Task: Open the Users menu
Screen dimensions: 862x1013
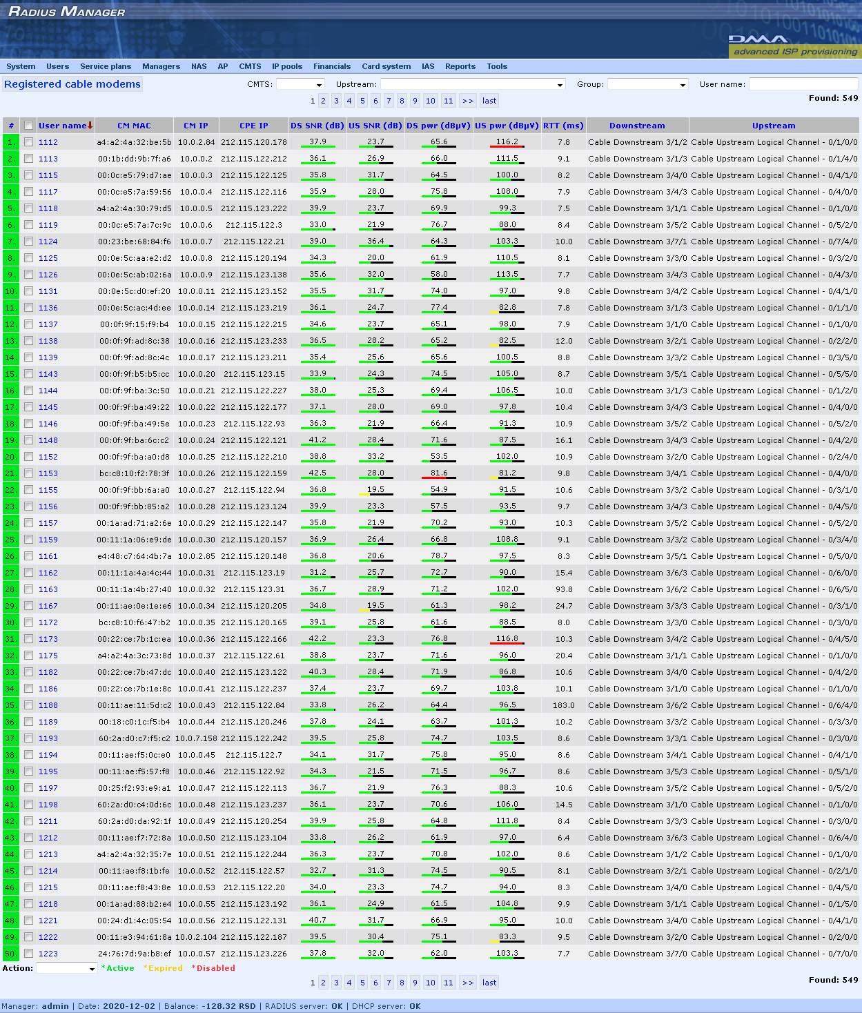Action: pos(57,66)
